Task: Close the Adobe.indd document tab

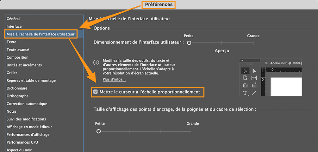Action: (x=266, y=63)
